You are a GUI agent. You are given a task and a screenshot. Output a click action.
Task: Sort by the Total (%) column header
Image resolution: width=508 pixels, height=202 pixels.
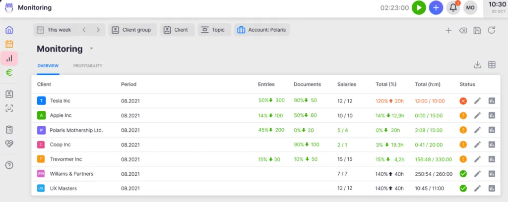[386, 84]
